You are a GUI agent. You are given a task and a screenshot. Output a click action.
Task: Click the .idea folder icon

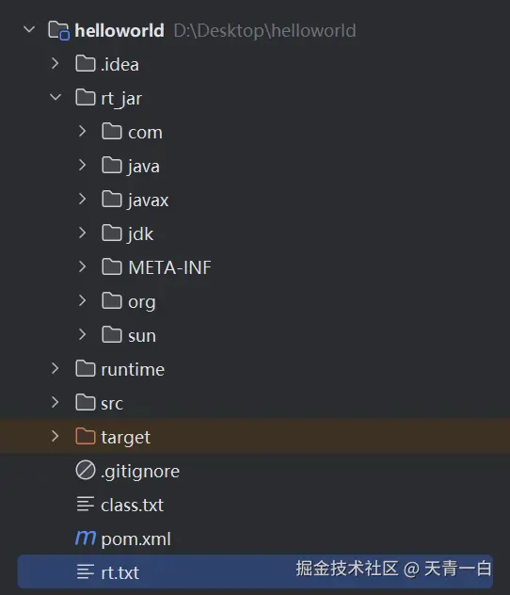(85, 64)
